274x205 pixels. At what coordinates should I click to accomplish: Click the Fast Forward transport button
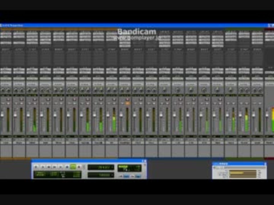click(x=55, y=167)
